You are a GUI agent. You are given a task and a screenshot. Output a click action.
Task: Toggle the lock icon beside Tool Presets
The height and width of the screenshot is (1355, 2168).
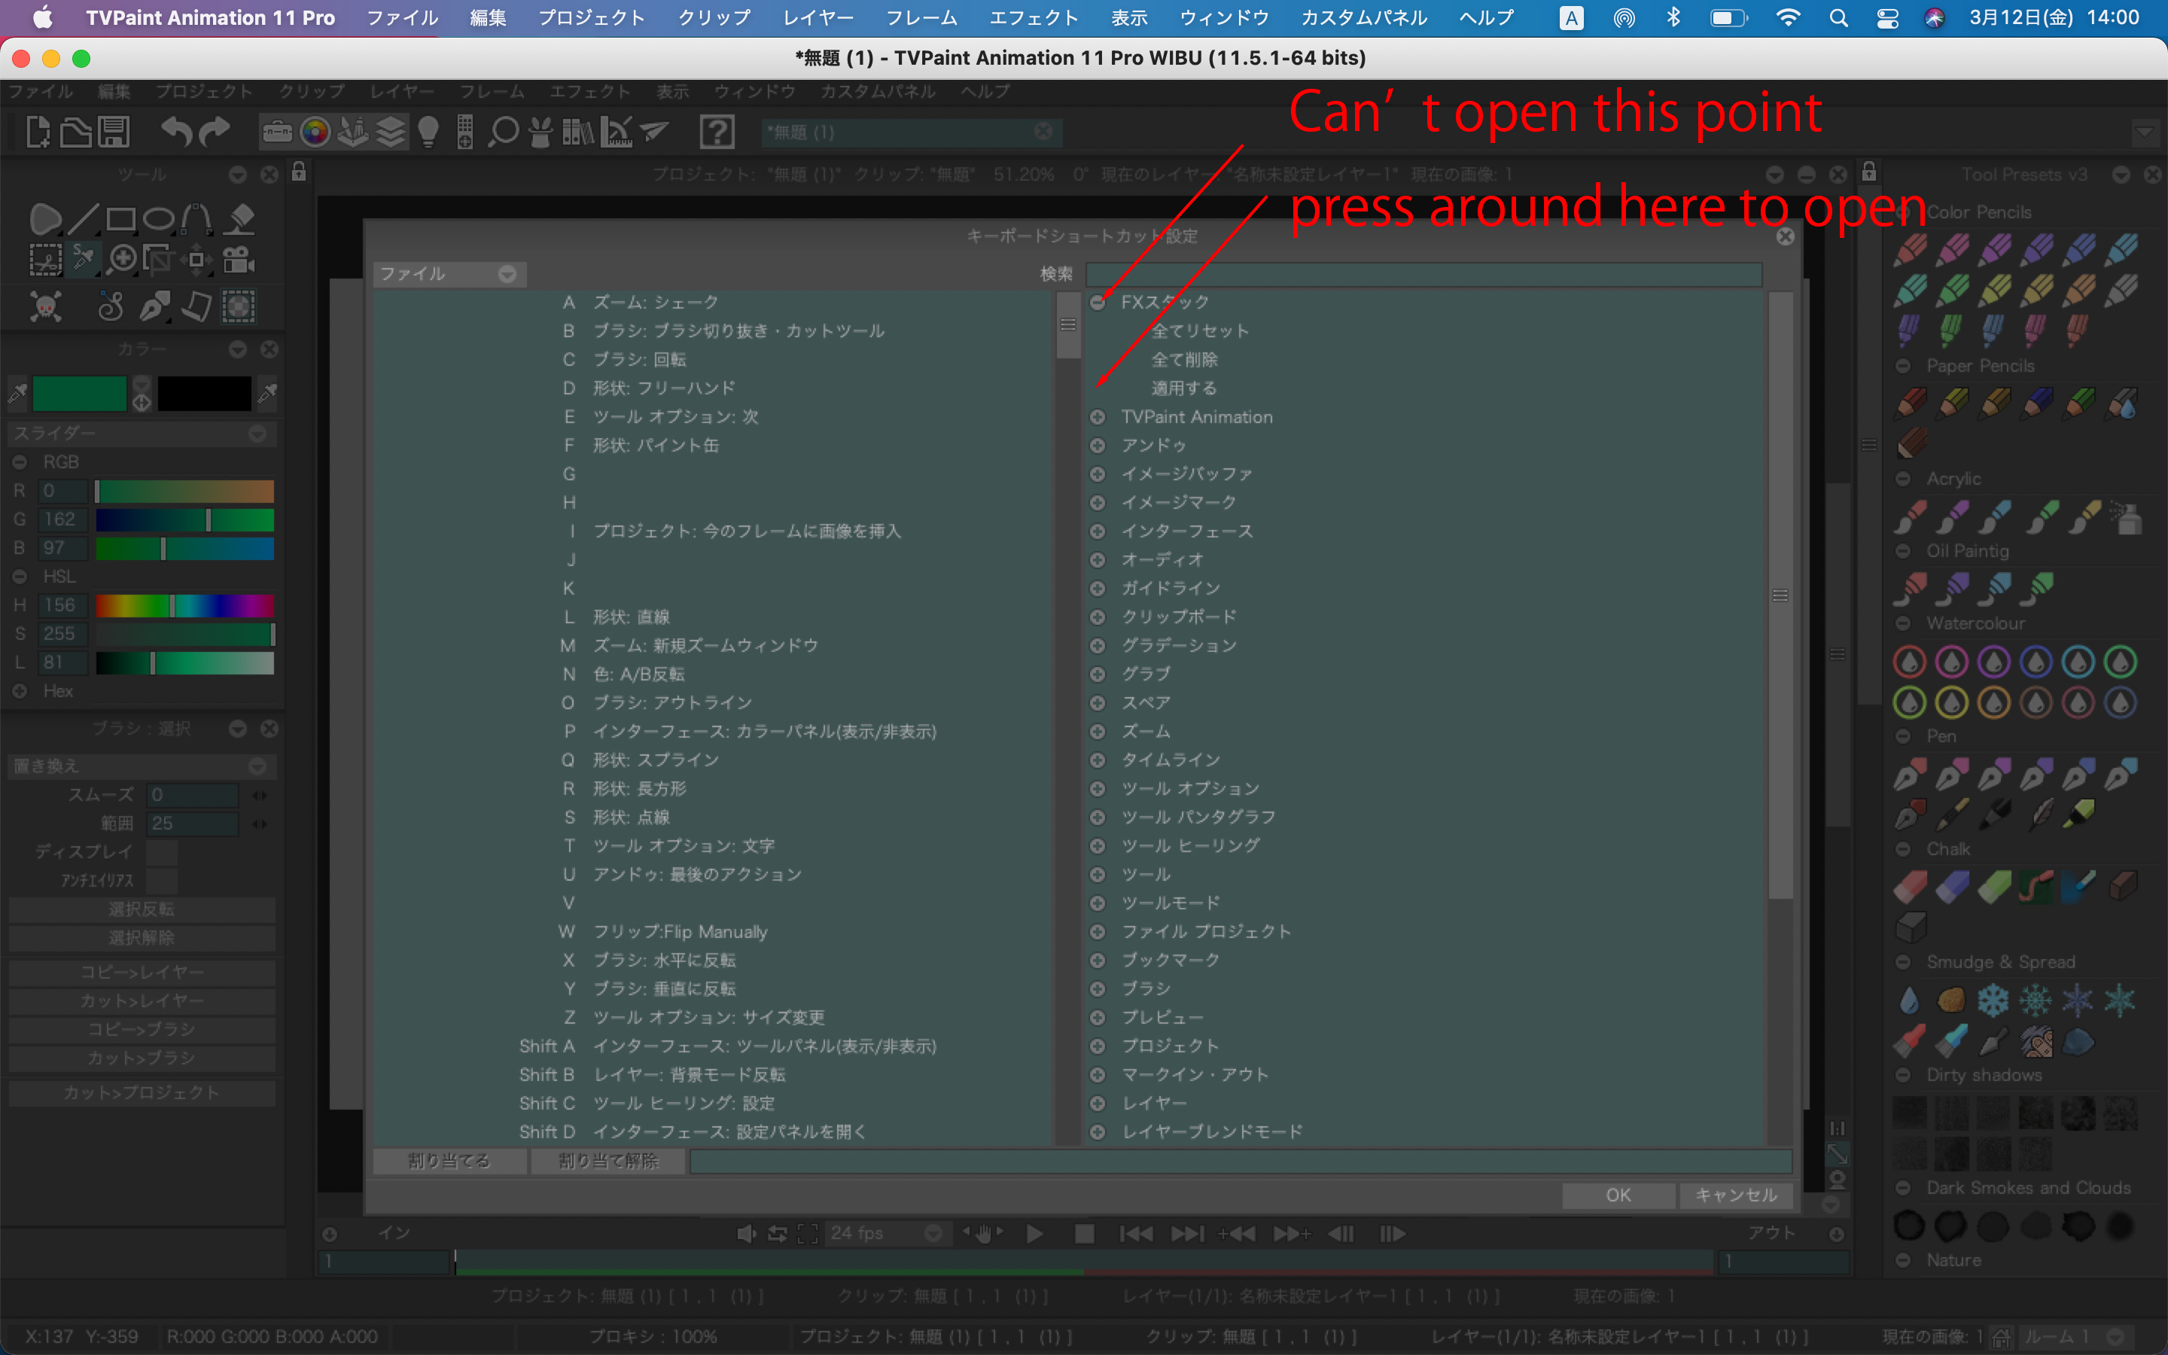[x=1869, y=172]
